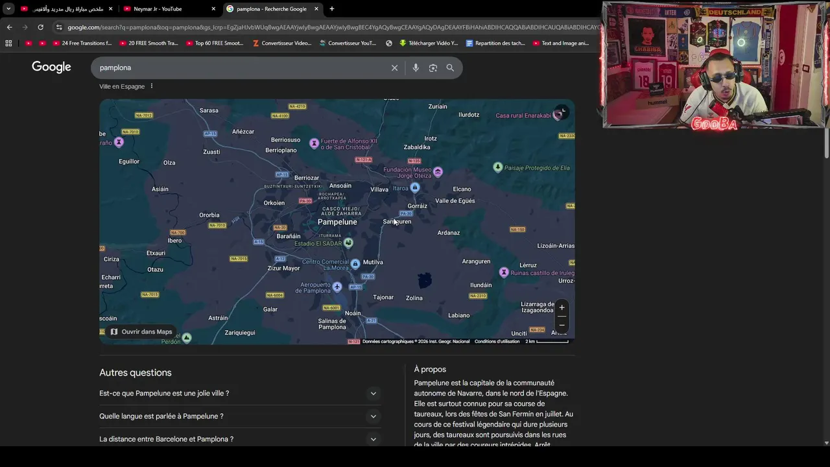The image size is (830, 467).
Task: Open the Repartition des tach... bookmark
Action: coord(495,43)
